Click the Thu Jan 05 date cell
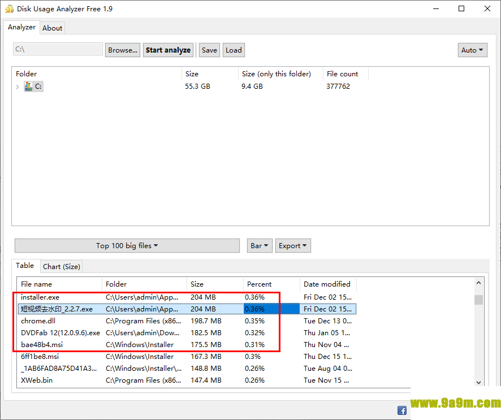 pos(327,332)
